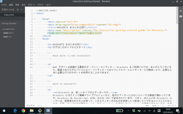Click the battery 33% indicator
The height and width of the screenshot is (114, 183).
pyautogui.click(x=120, y=111)
